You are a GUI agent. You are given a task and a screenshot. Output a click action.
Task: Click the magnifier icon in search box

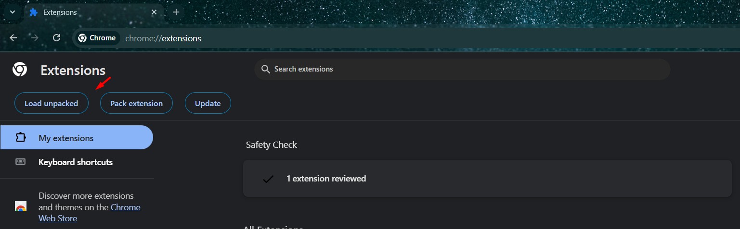click(x=265, y=69)
